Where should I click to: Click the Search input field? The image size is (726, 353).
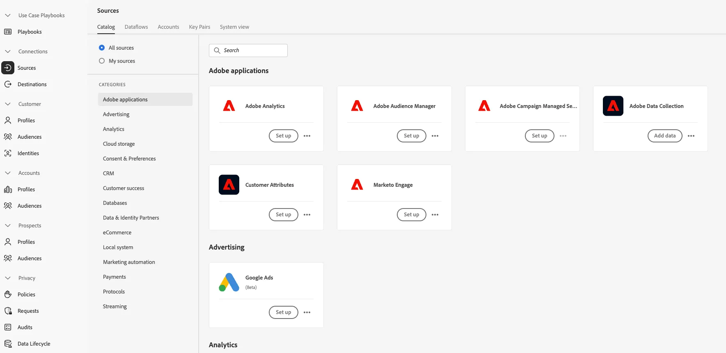(248, 50)
